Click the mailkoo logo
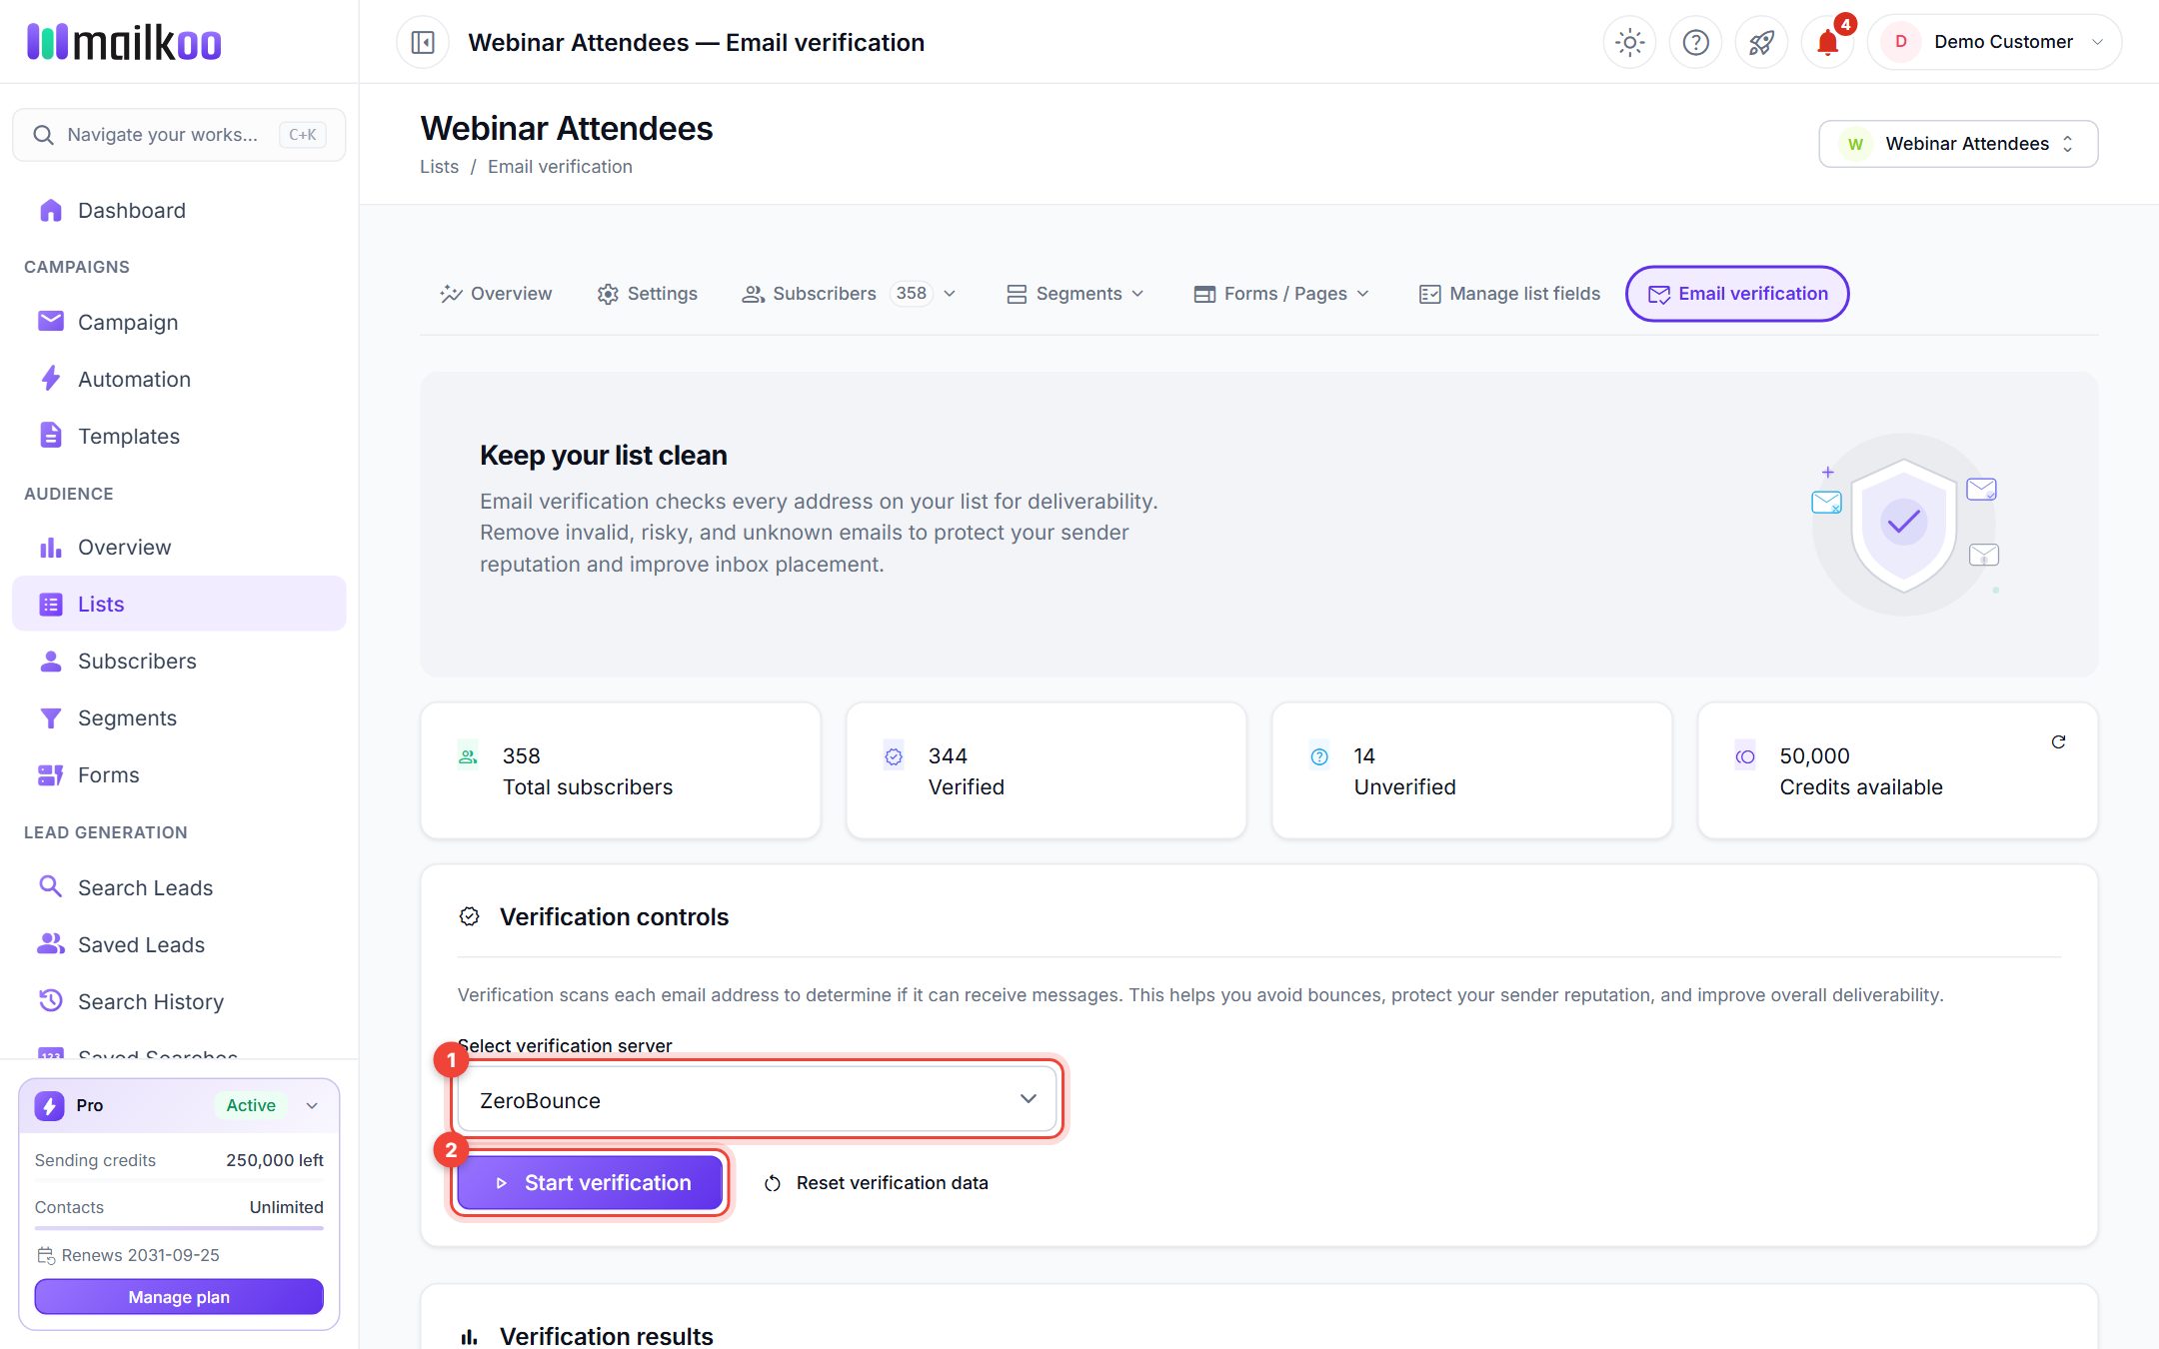This screenshot has height=1349, width=2159. (124, 42)
